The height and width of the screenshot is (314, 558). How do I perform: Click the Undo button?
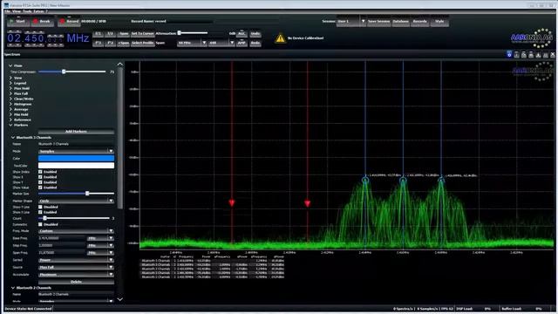pyautogui.click(x=255, y=34)
